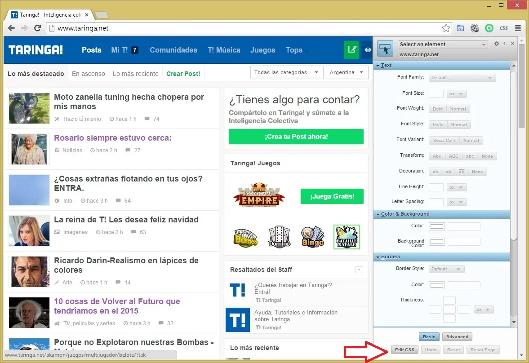Reload the page with refresh icon
The width and height of the screenshot is (529, 363).
(x=37, y=28)
